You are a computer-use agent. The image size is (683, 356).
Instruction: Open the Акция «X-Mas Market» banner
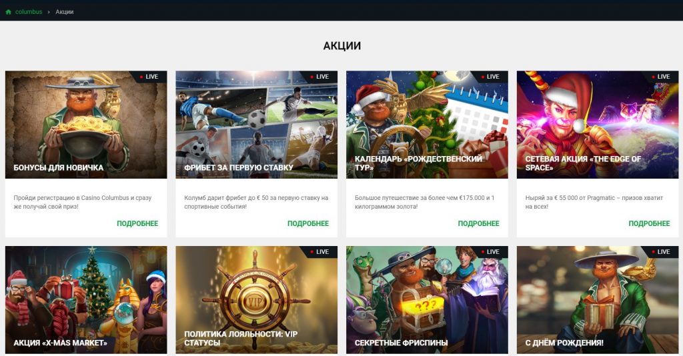point(86,300)
